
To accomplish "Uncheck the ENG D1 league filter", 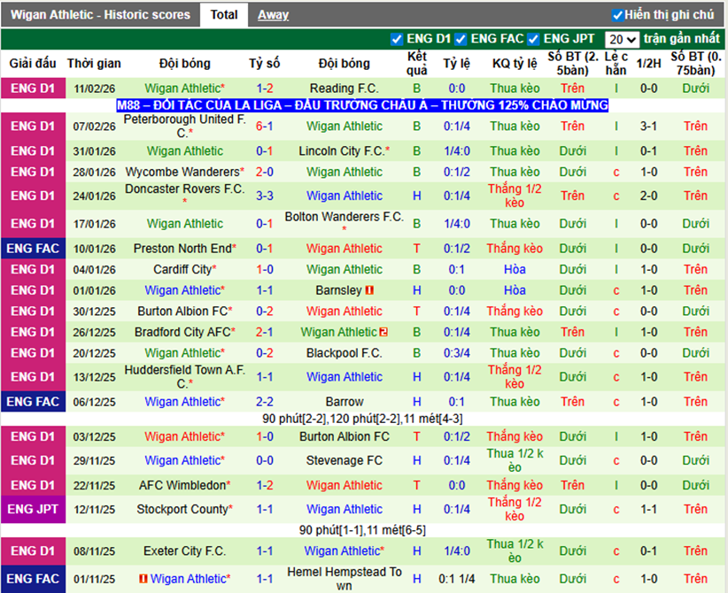I will pyautogui.click(x=397, y=40).
